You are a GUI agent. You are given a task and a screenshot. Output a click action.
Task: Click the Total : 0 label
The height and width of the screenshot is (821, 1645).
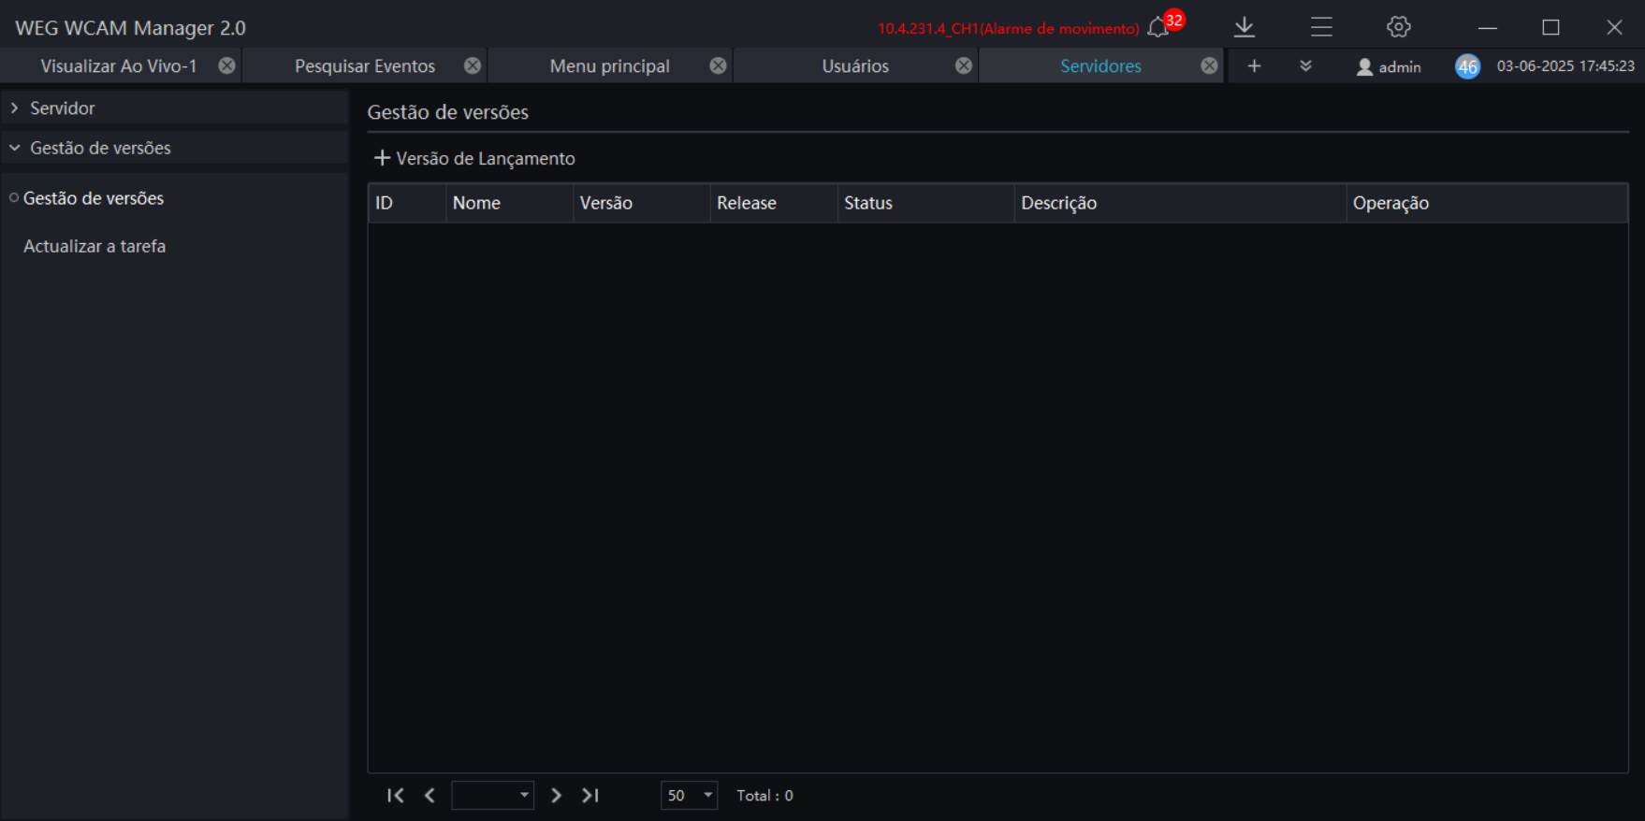tap(764, 795)
